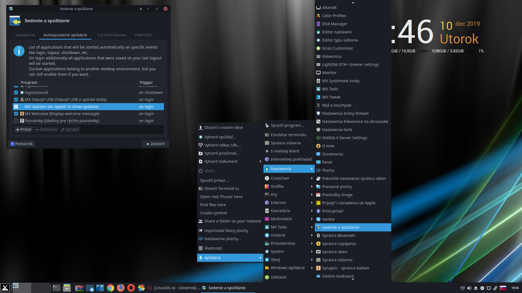
Task: Launch the WinRAR archive icon in taskbar
Action: tap(80, 288)
